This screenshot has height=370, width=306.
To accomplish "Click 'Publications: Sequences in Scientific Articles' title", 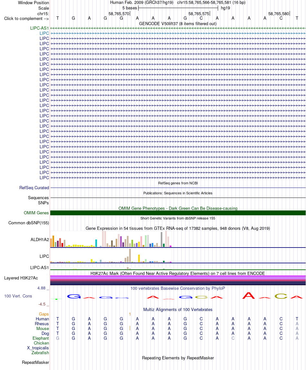I will pos(178,193).
